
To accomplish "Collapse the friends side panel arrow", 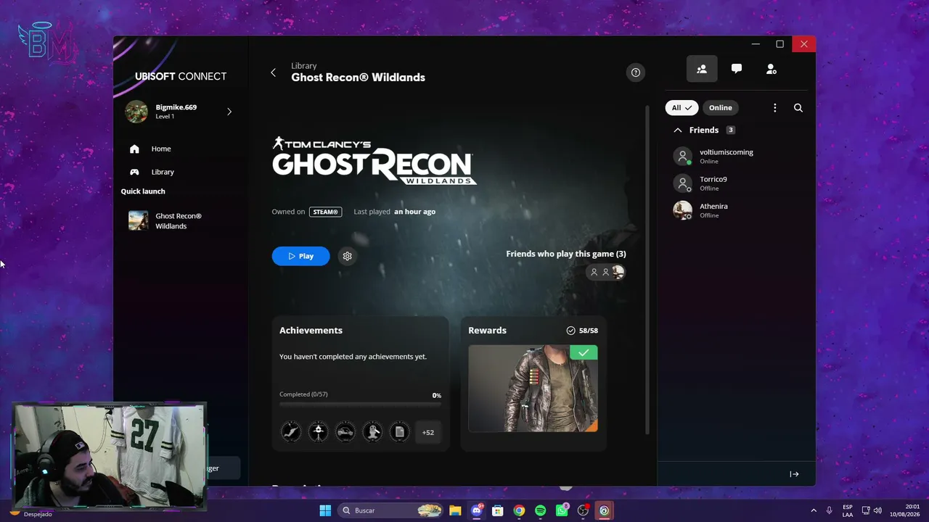I will [x=794, y=474].
